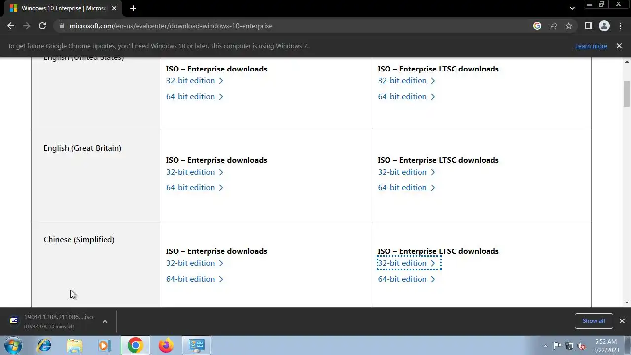Download Chinese Simplified Enterprise 32-bit edition
This screenshot has height=355, width=631.
(x=195, y=263)
